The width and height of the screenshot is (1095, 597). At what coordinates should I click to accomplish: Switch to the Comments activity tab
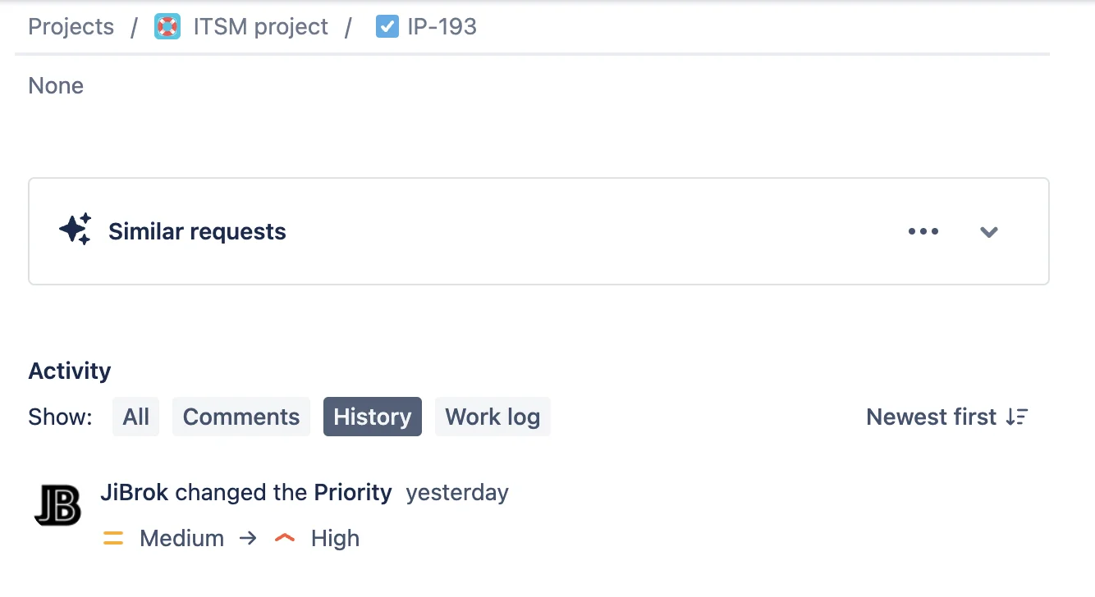pos(241,417)
